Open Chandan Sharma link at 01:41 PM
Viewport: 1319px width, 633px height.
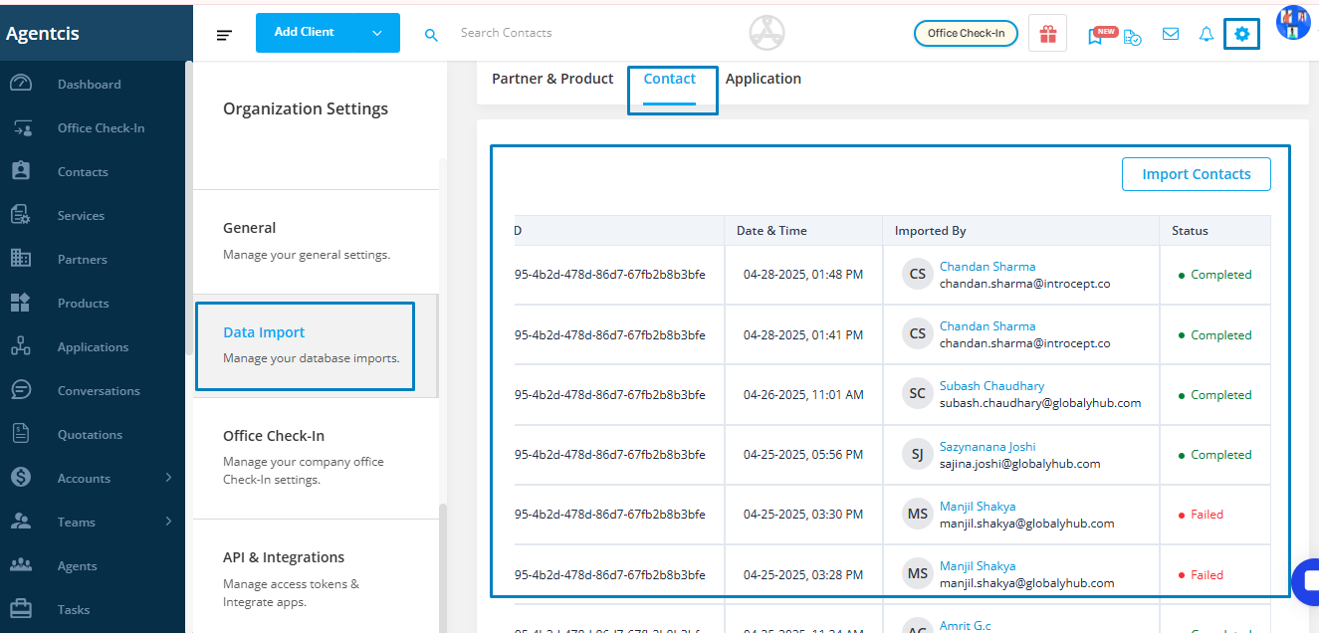pos(988,326)
